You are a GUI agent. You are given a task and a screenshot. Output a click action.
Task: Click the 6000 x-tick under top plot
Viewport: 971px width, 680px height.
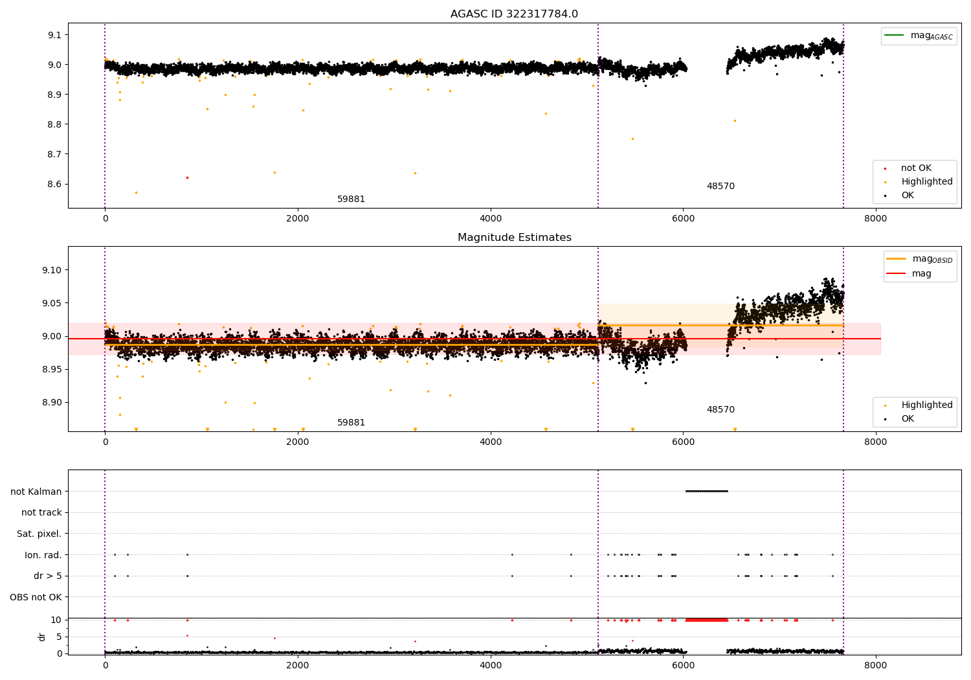(x=683, y=219)
